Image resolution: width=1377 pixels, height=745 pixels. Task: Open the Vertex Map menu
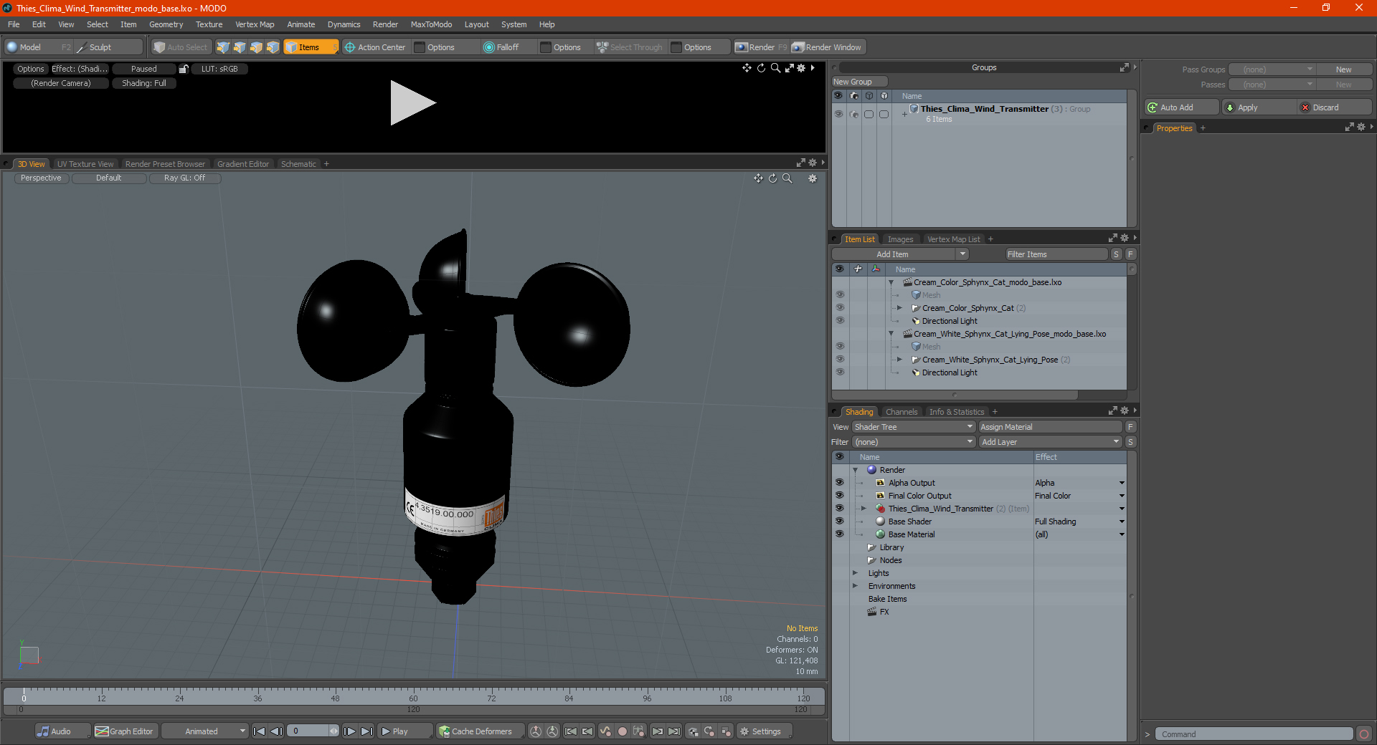(x=255, y=24)
